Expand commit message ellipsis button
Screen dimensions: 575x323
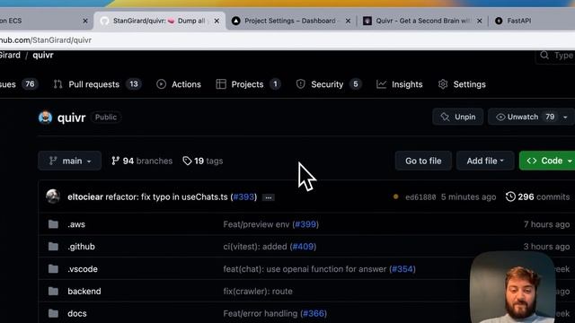click(x=269, y=197)
